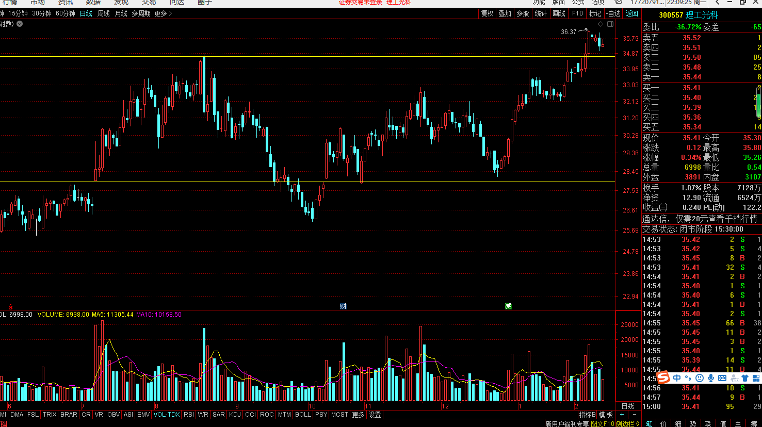Open the Sogou input method S logo
This screenshot has width=762, height=427.
(663, 378)
